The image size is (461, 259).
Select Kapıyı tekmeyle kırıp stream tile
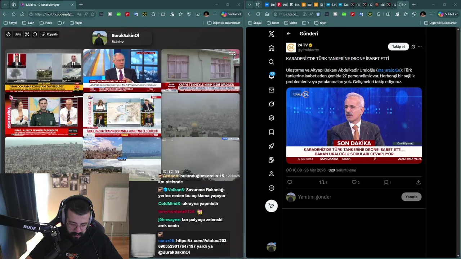tap(200, 71)
